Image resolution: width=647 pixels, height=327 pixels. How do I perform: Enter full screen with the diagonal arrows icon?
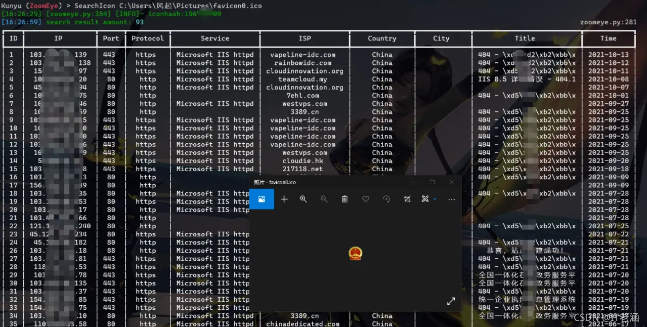(x=451, y=301)
